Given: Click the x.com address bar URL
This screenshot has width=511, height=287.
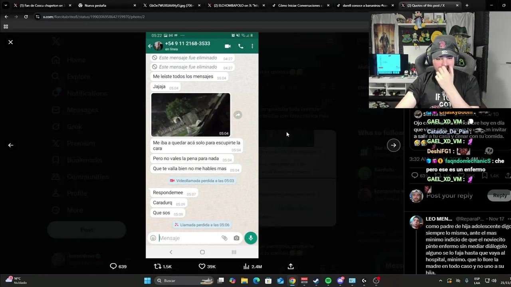Looking at the screenshot, I should tap(94, 17).
